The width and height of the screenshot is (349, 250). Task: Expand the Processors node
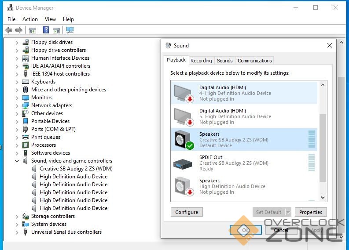point(17,145)
